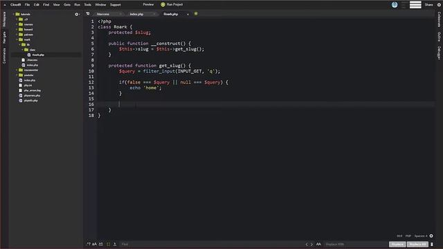443x249 pixels.
Task: Collapse the lib folder arrow
Action: point(20,44)
